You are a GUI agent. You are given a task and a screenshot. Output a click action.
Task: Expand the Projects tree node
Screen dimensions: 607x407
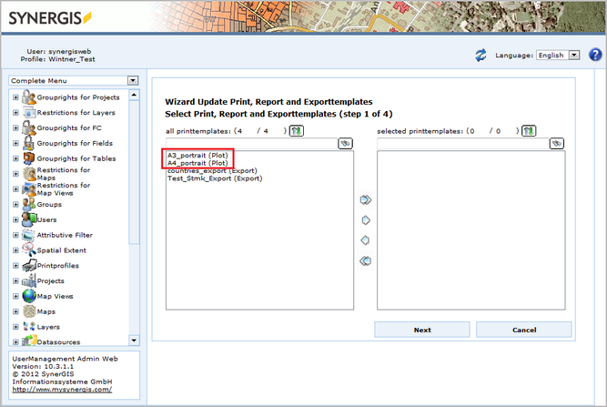coord(15,280)
